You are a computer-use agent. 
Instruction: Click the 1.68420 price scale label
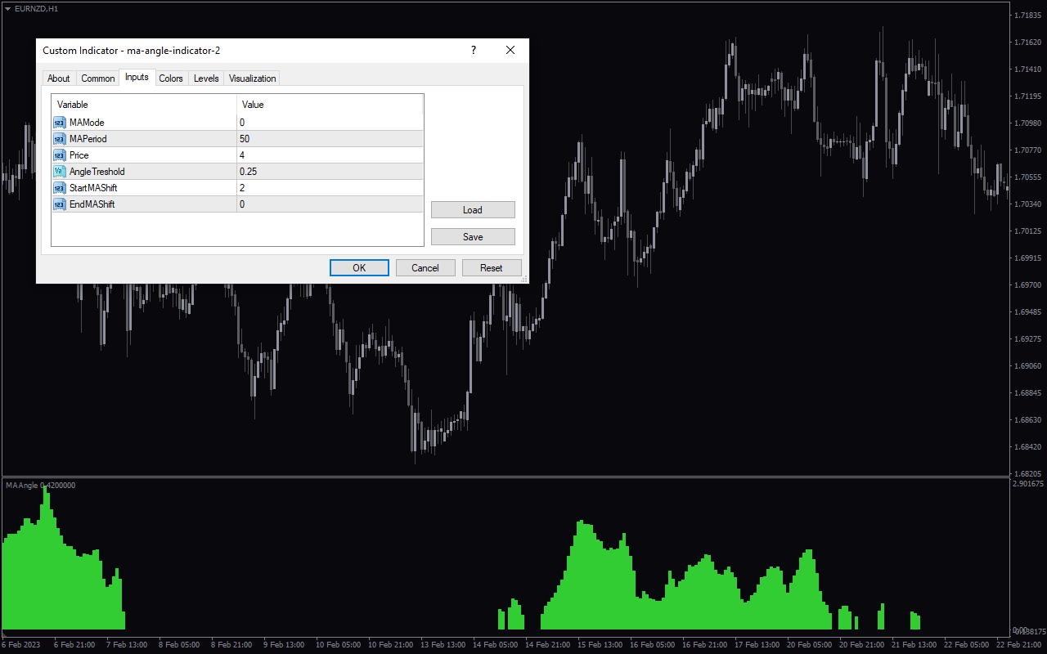click(1027, 447)
